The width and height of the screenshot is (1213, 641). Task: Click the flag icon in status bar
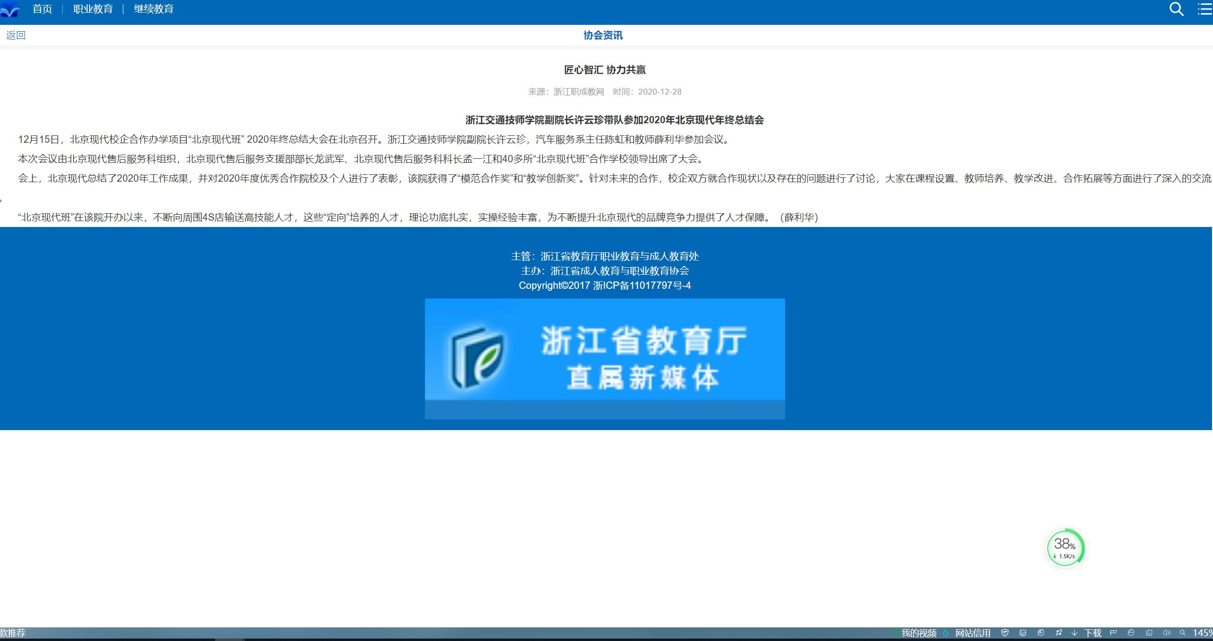pyautogui.click(x=1113, y=633)
